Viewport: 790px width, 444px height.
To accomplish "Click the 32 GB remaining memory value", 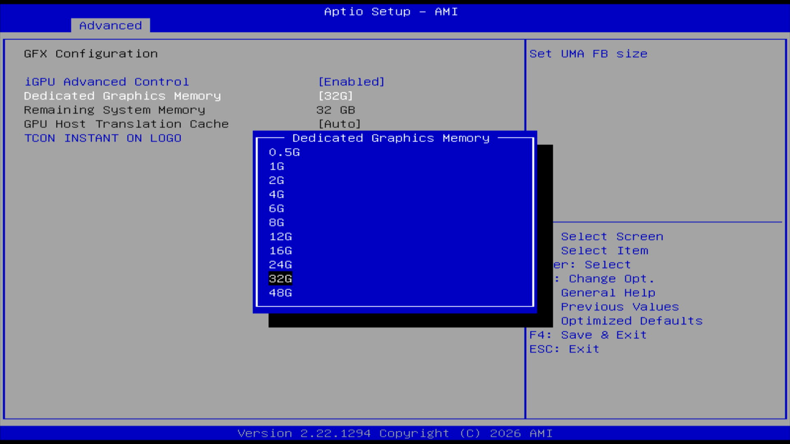I will pyautogui.click(x=335, y=110).
